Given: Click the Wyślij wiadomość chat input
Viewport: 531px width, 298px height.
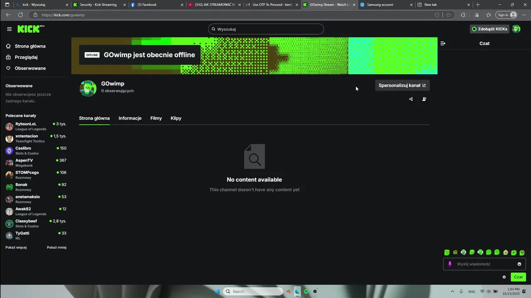Looking at the screenshot, I should (x=485, y=264).
